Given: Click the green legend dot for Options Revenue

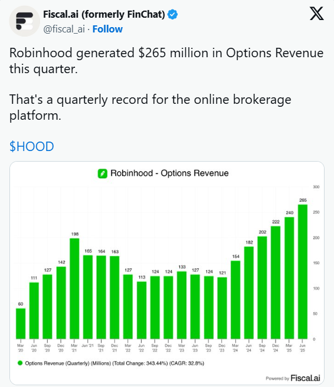Looking at the screenshot, I should click(20, 363).
